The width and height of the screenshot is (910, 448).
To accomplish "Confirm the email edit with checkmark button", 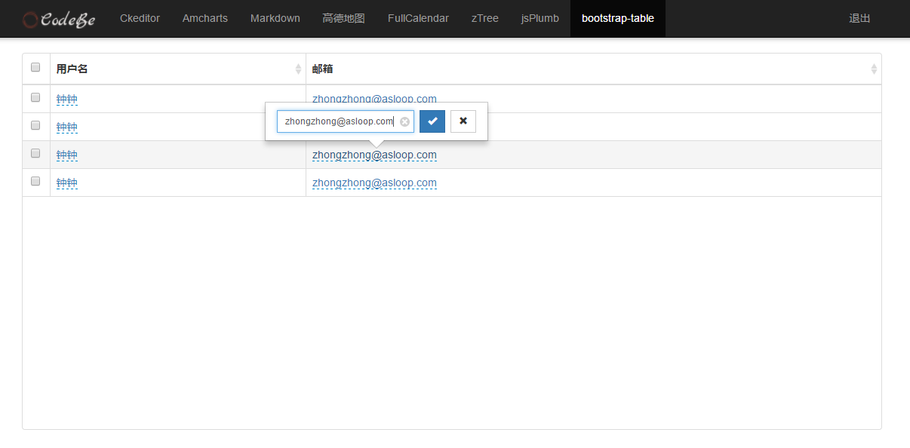I will pyautogui.click(x=432, y=121).
